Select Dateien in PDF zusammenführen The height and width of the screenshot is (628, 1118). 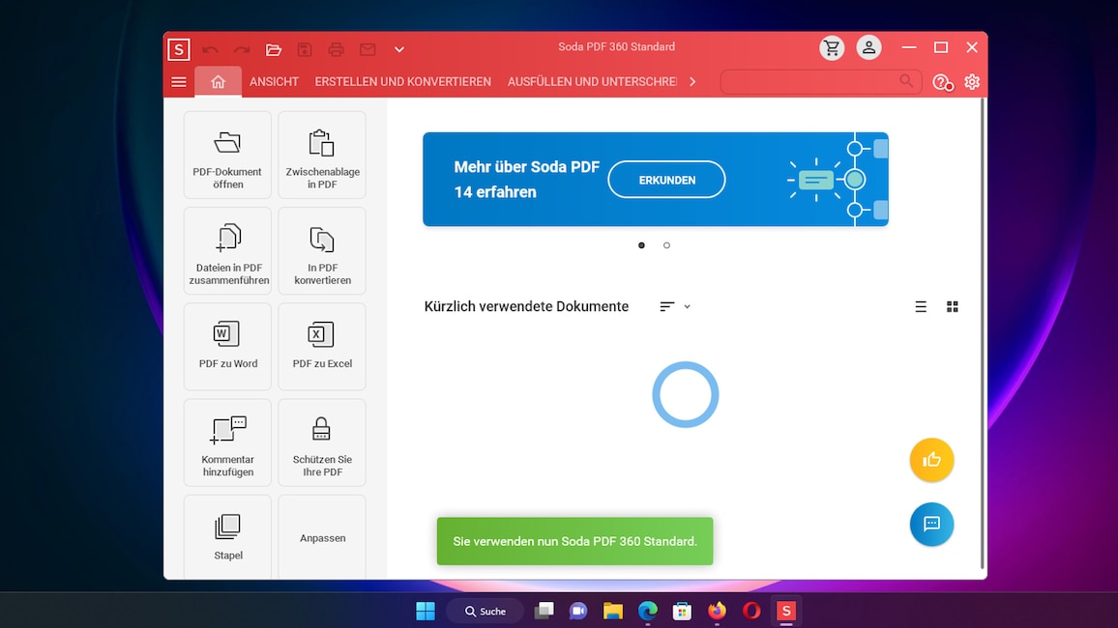point(227,250)
